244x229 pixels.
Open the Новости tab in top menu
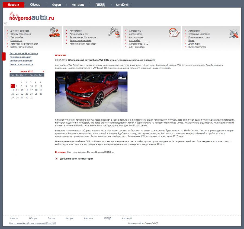click(13, 5)
